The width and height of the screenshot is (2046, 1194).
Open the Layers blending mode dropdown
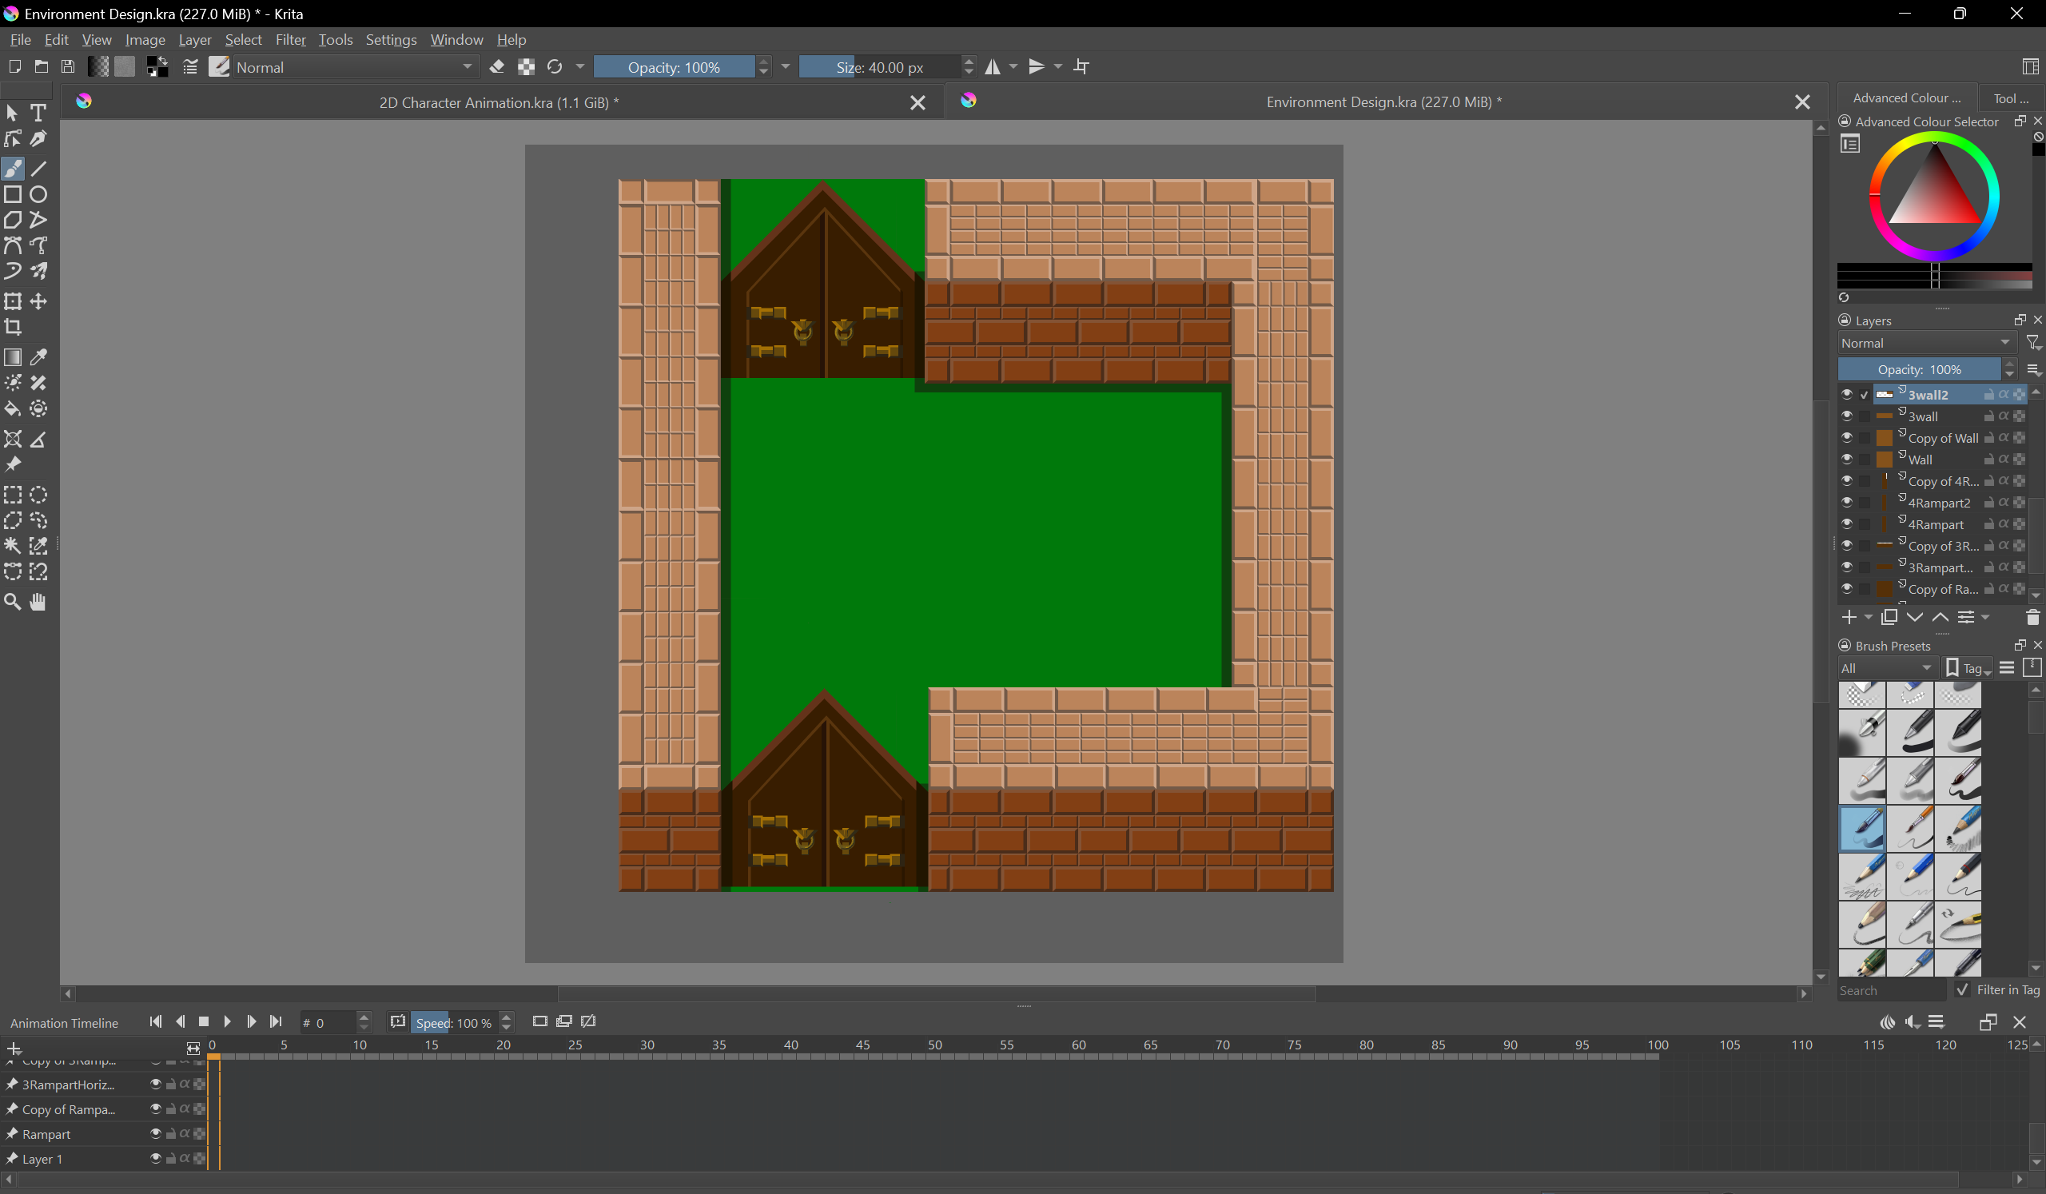click(1926, 344)
